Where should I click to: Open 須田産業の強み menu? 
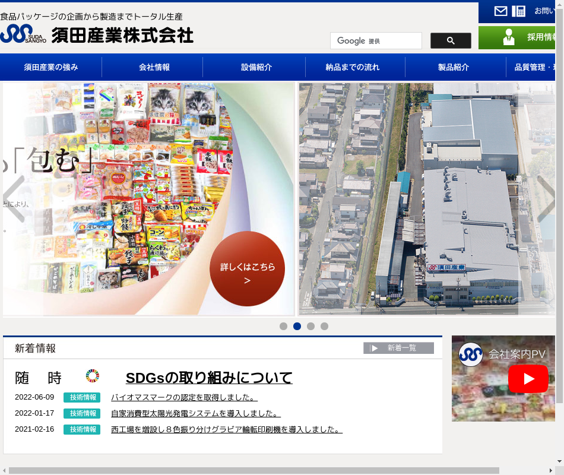coord(51,67)
